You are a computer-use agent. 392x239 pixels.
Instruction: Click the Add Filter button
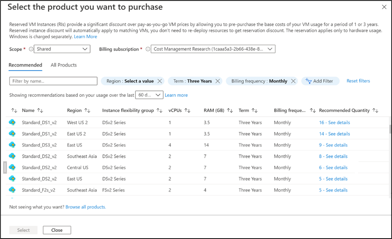(319, 81)
